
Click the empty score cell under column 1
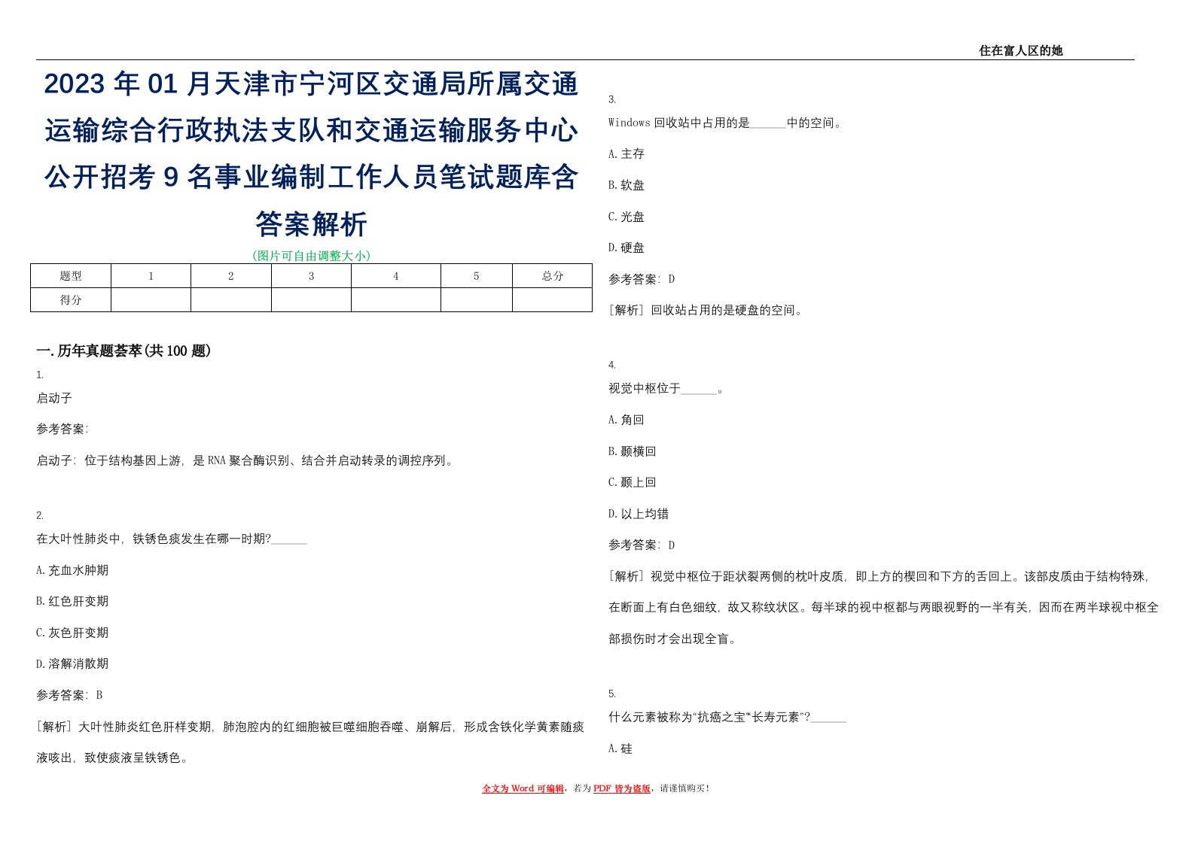[151, 300]
